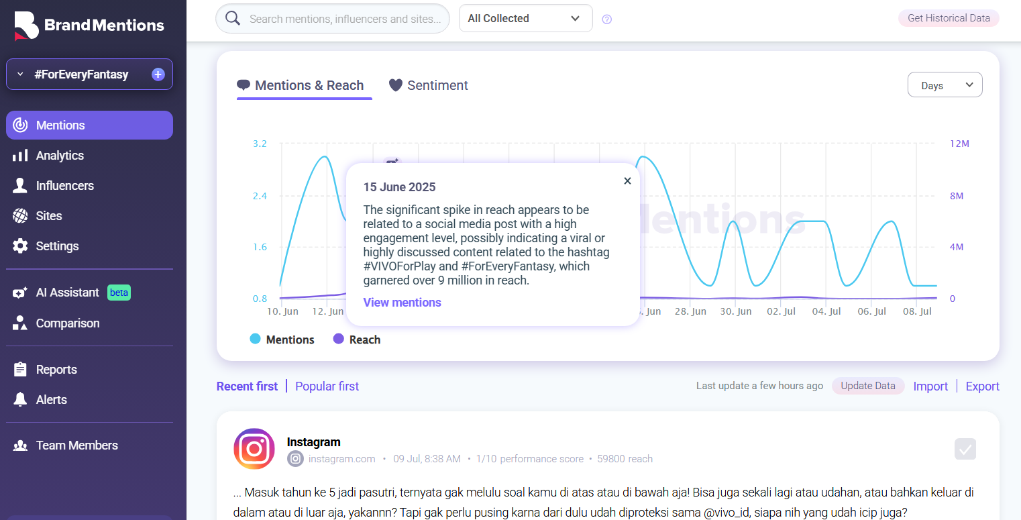Toggle Mentions series in chart legend
The image size is (1021, 520).
tap(282, 340)
